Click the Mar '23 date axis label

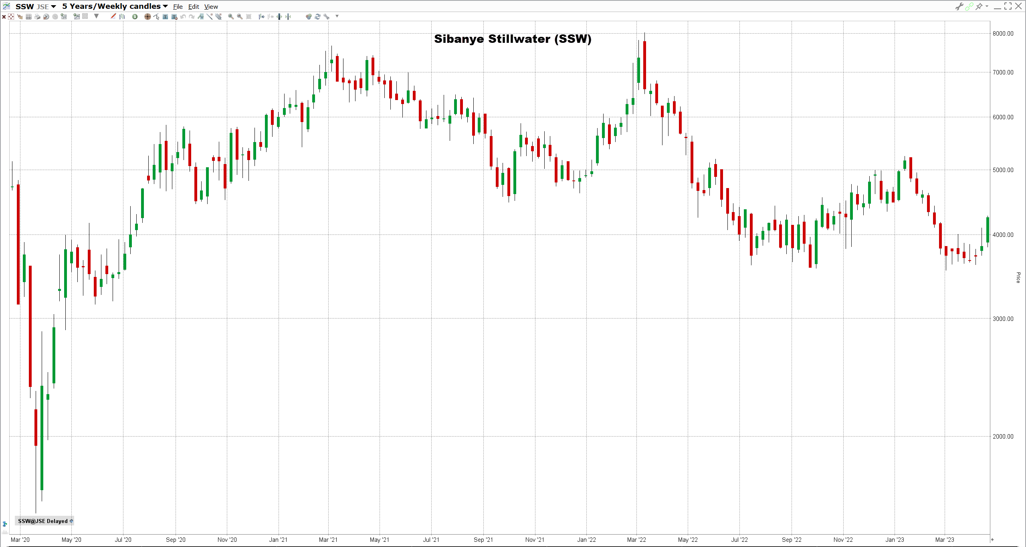coord(945,540)
